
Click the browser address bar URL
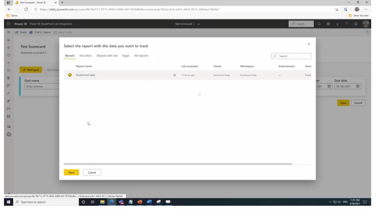[x=129, y=10]
